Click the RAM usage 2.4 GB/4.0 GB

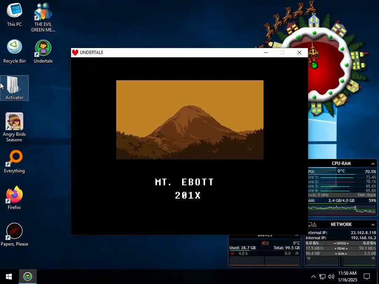click(x=341, y=200)
